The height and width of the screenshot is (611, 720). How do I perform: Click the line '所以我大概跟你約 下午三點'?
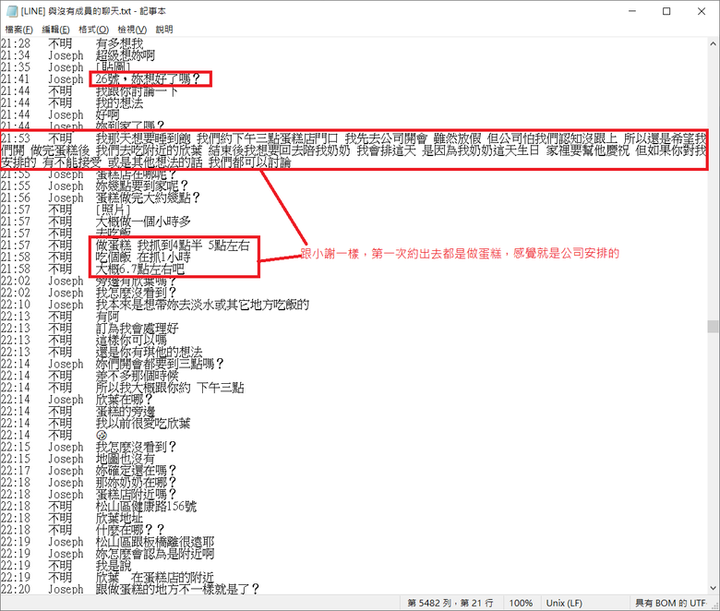(170, 388)
